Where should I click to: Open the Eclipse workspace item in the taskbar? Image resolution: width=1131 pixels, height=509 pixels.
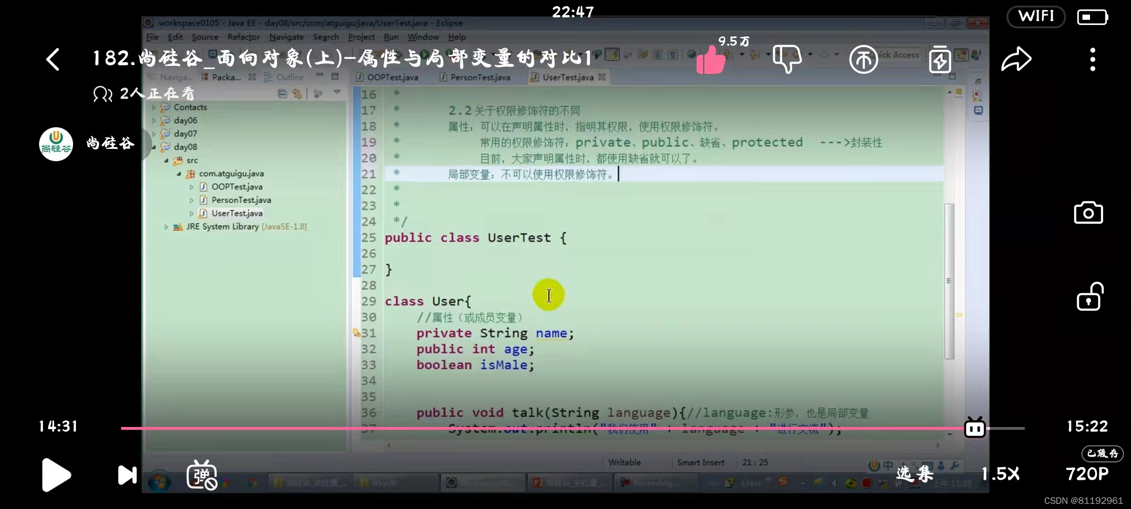coord(483,483)
